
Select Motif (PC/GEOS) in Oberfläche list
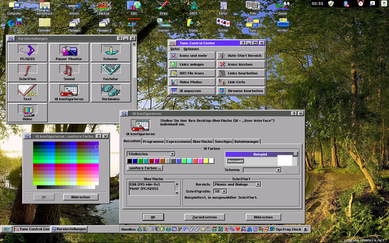click(144, 189)
